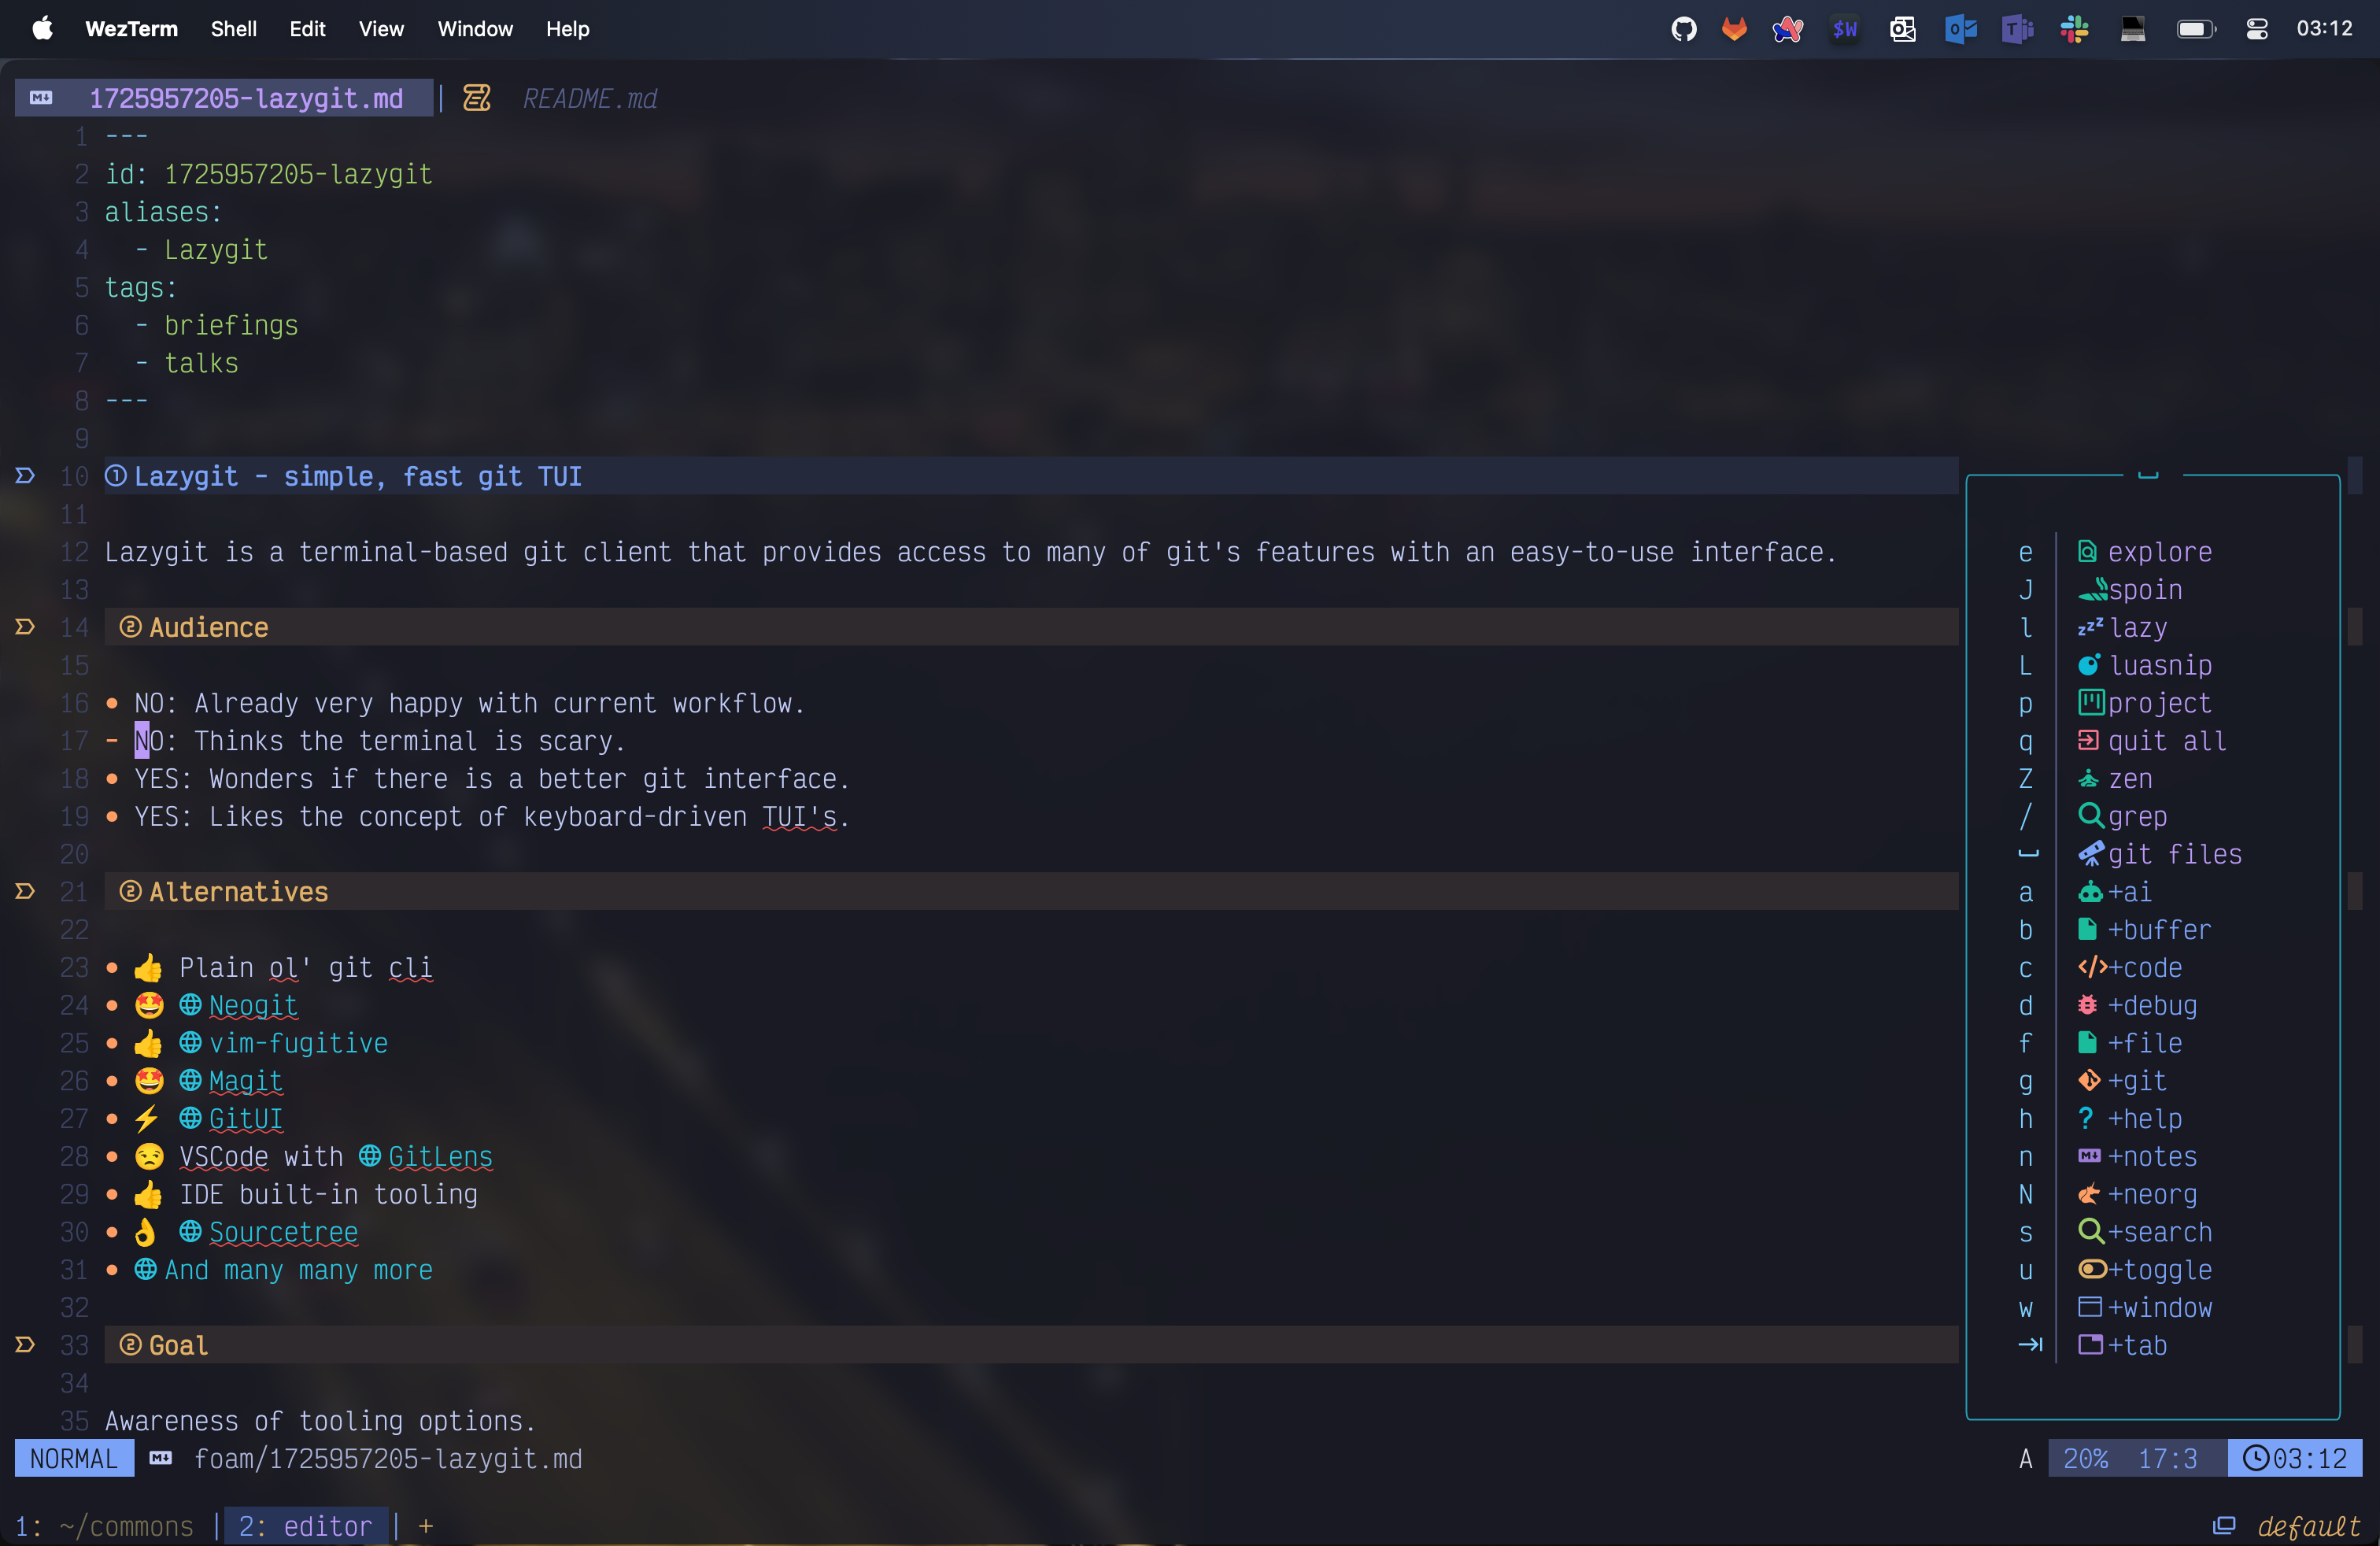
Task: Open the Edit menu
Action: point(307,29)
